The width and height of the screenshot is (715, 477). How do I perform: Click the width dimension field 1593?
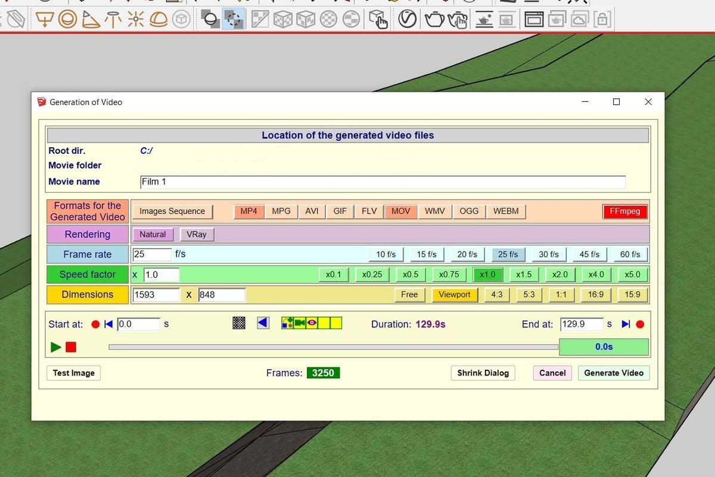156,295
